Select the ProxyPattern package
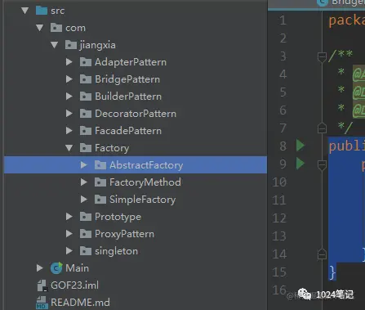 click(x=124, y=234)
